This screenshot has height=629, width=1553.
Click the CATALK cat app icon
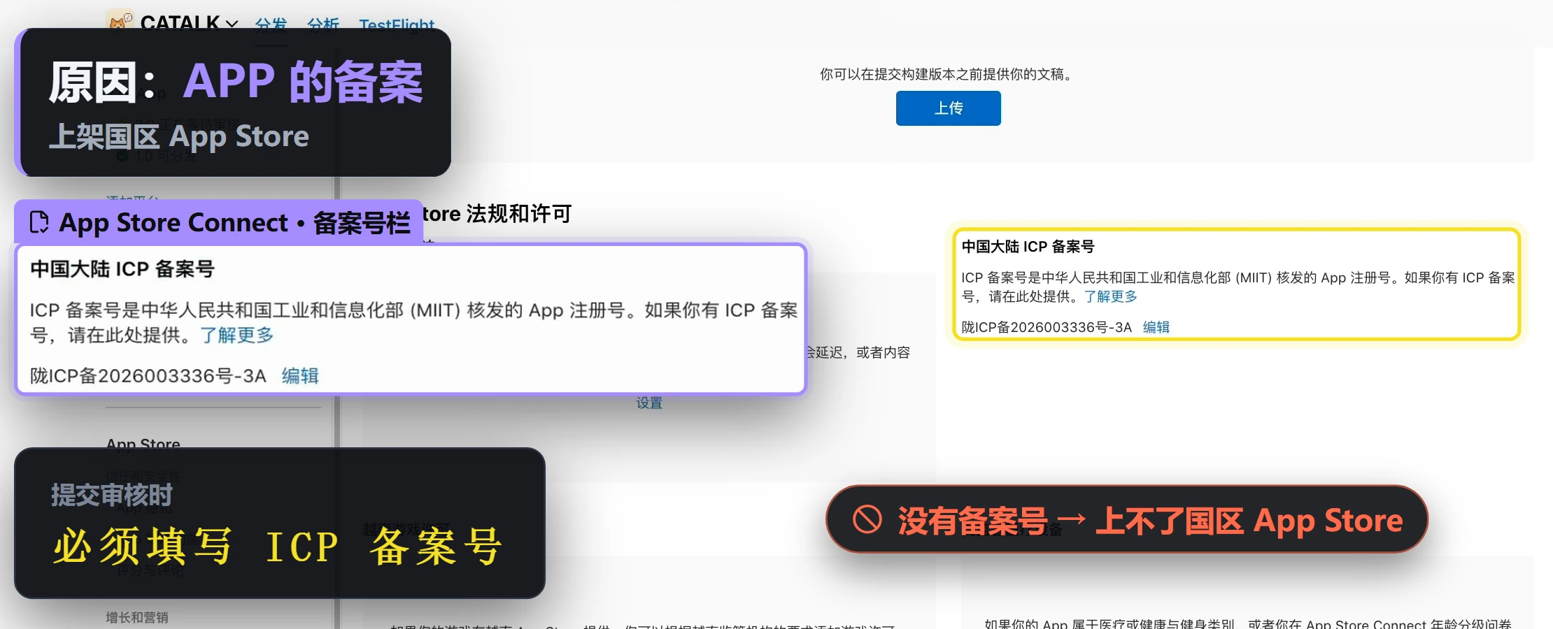[x=120, y=20]
